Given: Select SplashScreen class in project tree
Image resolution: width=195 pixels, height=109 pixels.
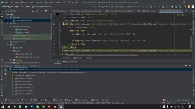Looking at the screenshot, I should coord(23,33).
